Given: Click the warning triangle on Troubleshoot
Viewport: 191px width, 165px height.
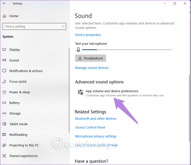Looking at the screenshot, I should (80, 58).
